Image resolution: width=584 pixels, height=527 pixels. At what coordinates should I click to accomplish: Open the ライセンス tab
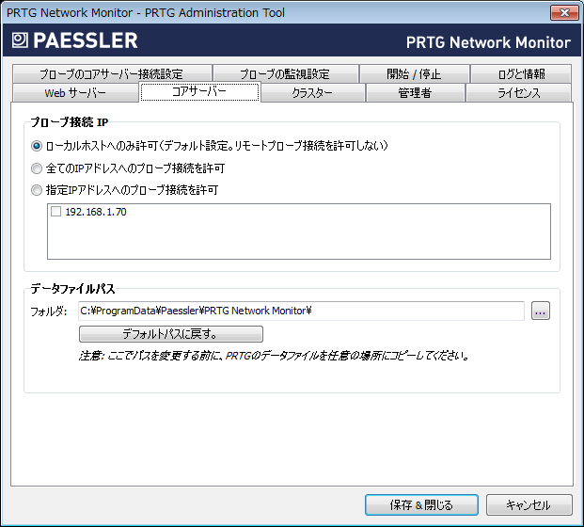click(518, 92)
